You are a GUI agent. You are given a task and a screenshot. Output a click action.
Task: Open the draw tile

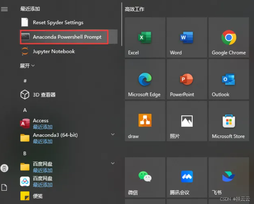point(145,121)
